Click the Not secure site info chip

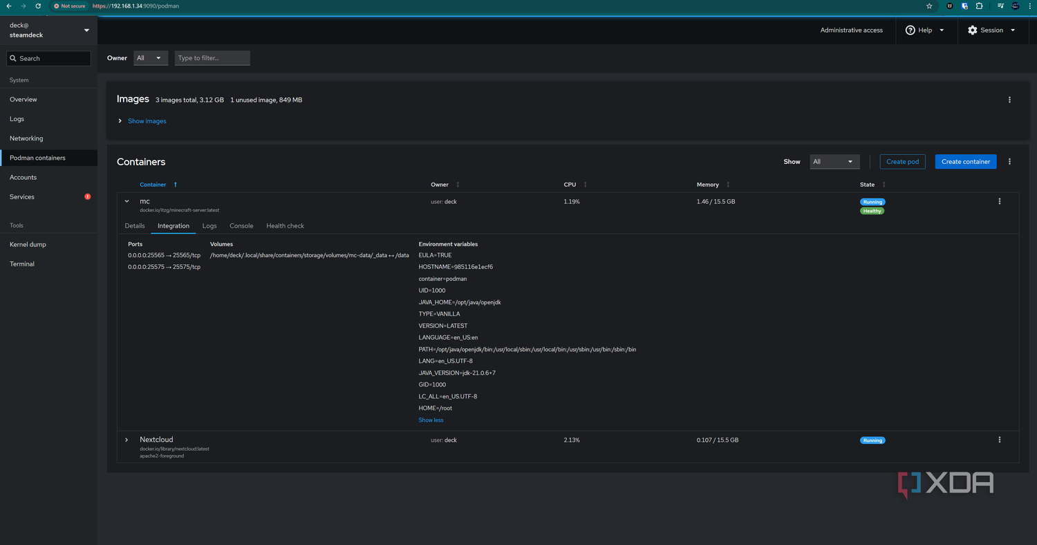point(69,6)
